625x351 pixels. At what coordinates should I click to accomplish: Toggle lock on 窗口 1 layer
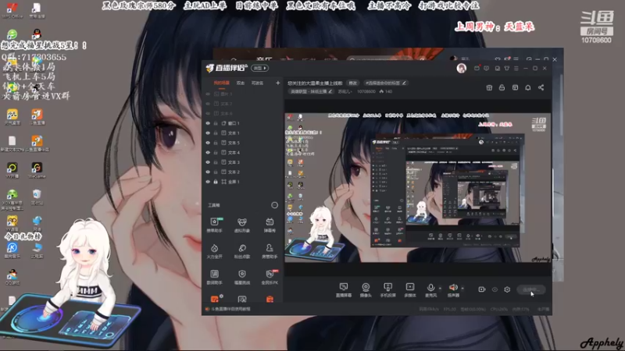(x=216, y=123)
